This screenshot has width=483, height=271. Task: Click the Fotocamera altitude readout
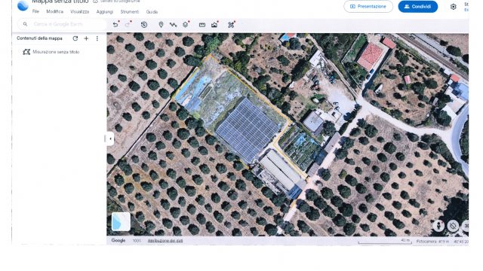point(432,242)
